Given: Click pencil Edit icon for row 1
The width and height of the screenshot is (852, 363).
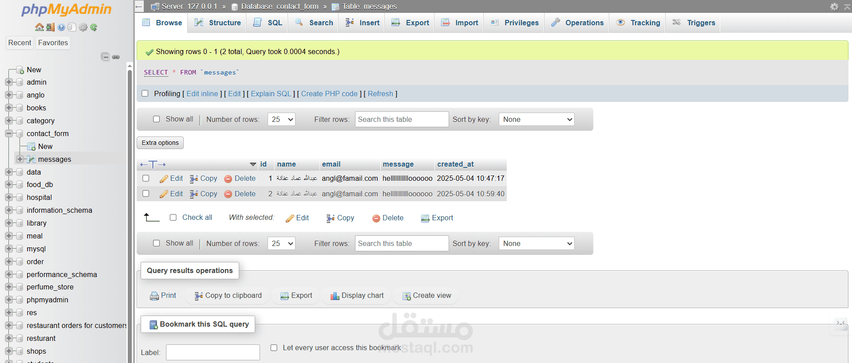Looking at the screenshot, I should (164, 179).
